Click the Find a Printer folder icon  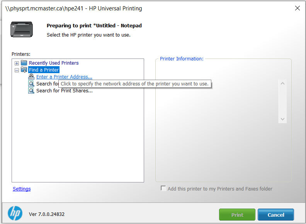point(24,70)
